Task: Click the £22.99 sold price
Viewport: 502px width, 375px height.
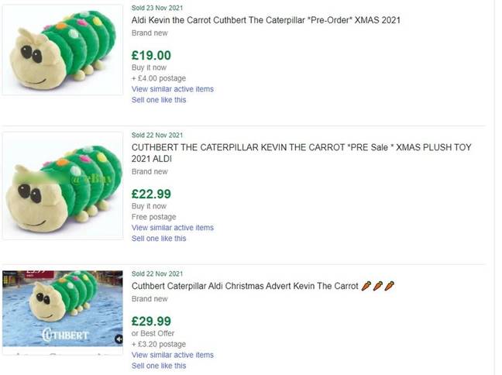Action: click(152, 194)
